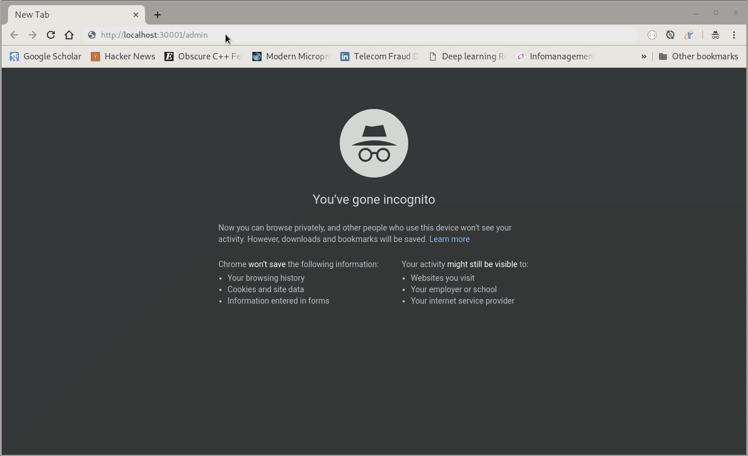Open the curly braces extension icon

click(652, 35)
